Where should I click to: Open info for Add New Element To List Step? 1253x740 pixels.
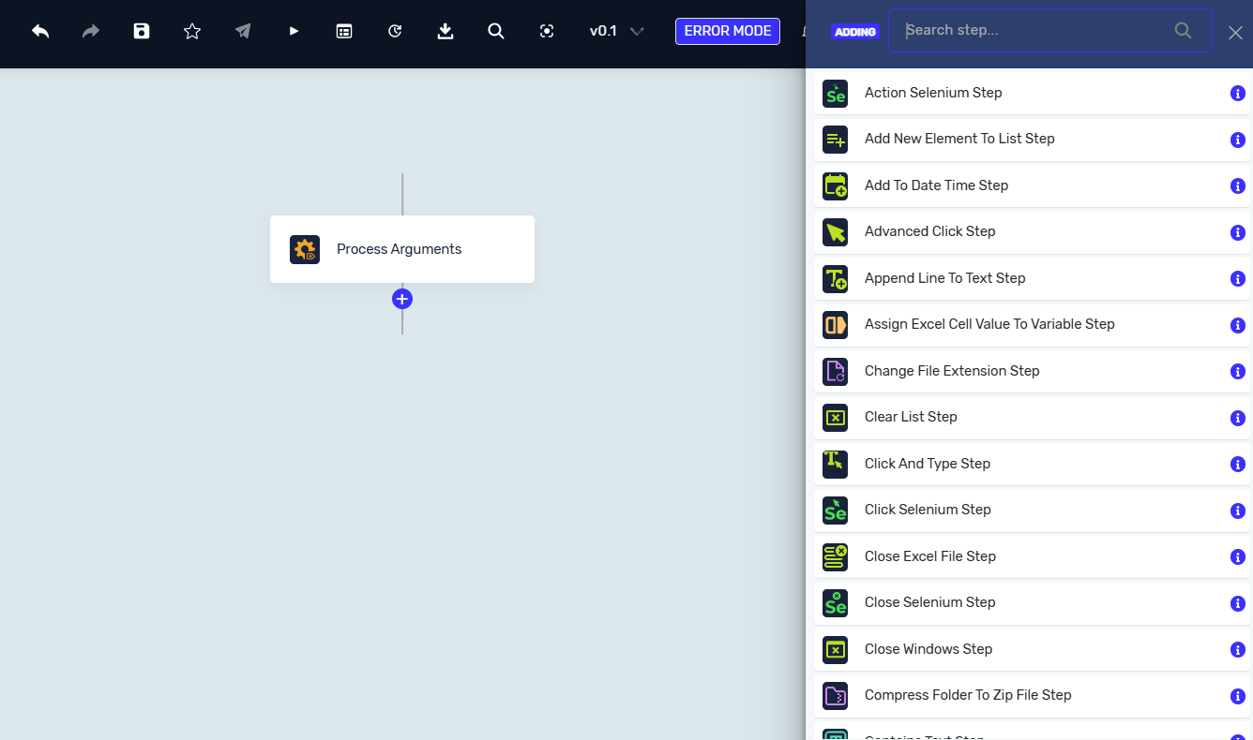coord(1237,140)
